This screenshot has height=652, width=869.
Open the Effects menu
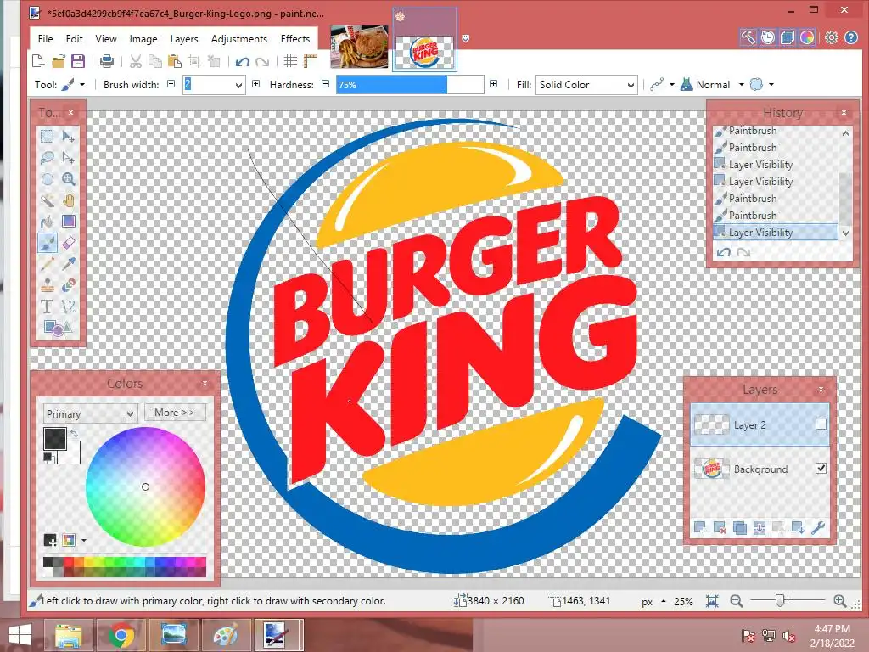[294, 39]
